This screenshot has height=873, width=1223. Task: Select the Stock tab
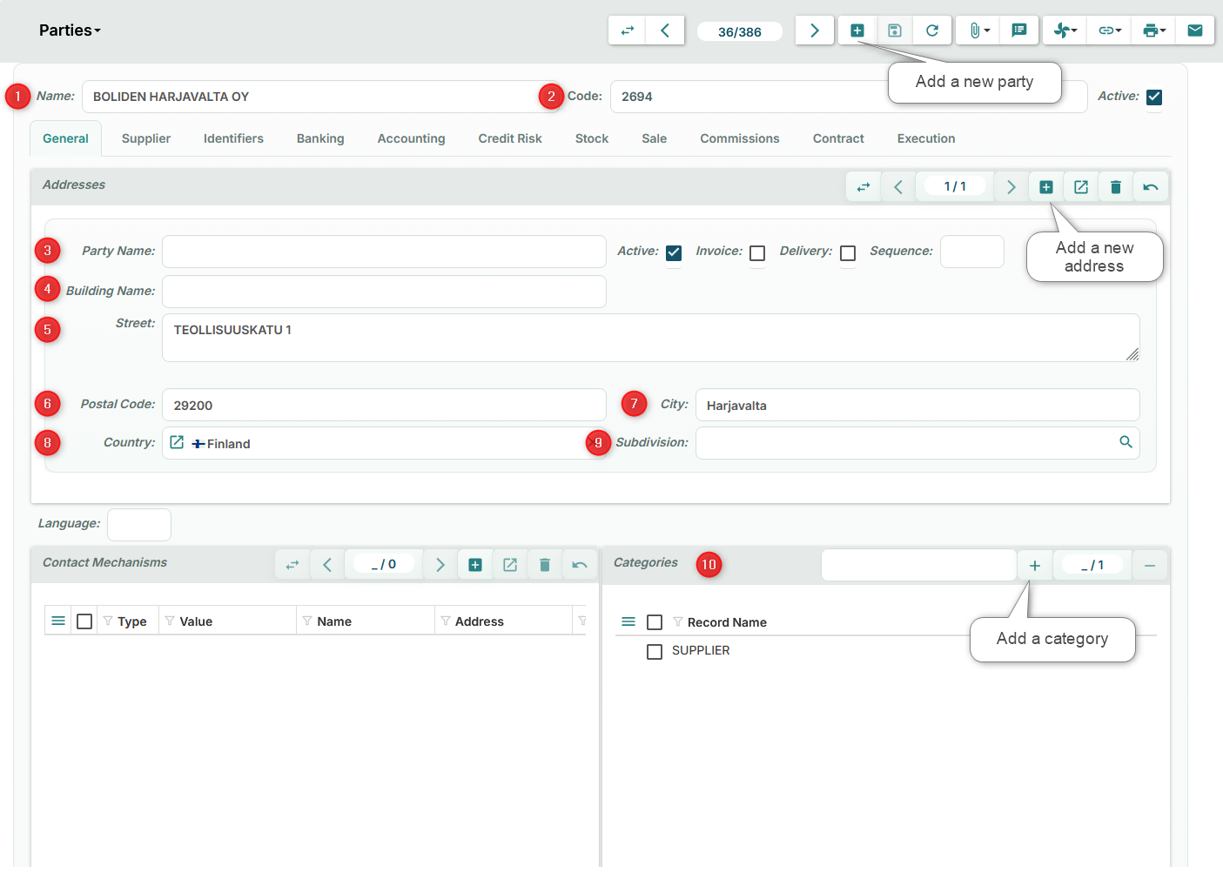coord(592,138)
